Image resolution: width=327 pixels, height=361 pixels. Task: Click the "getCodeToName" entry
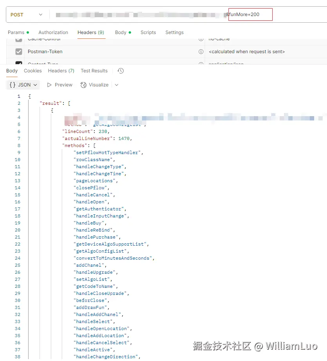coord(94,286)
